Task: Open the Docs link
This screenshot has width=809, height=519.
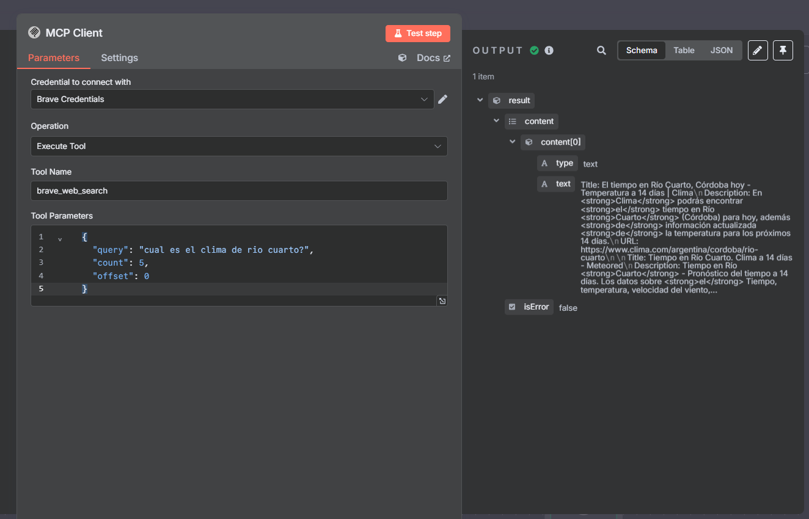Action: [433, 58]
